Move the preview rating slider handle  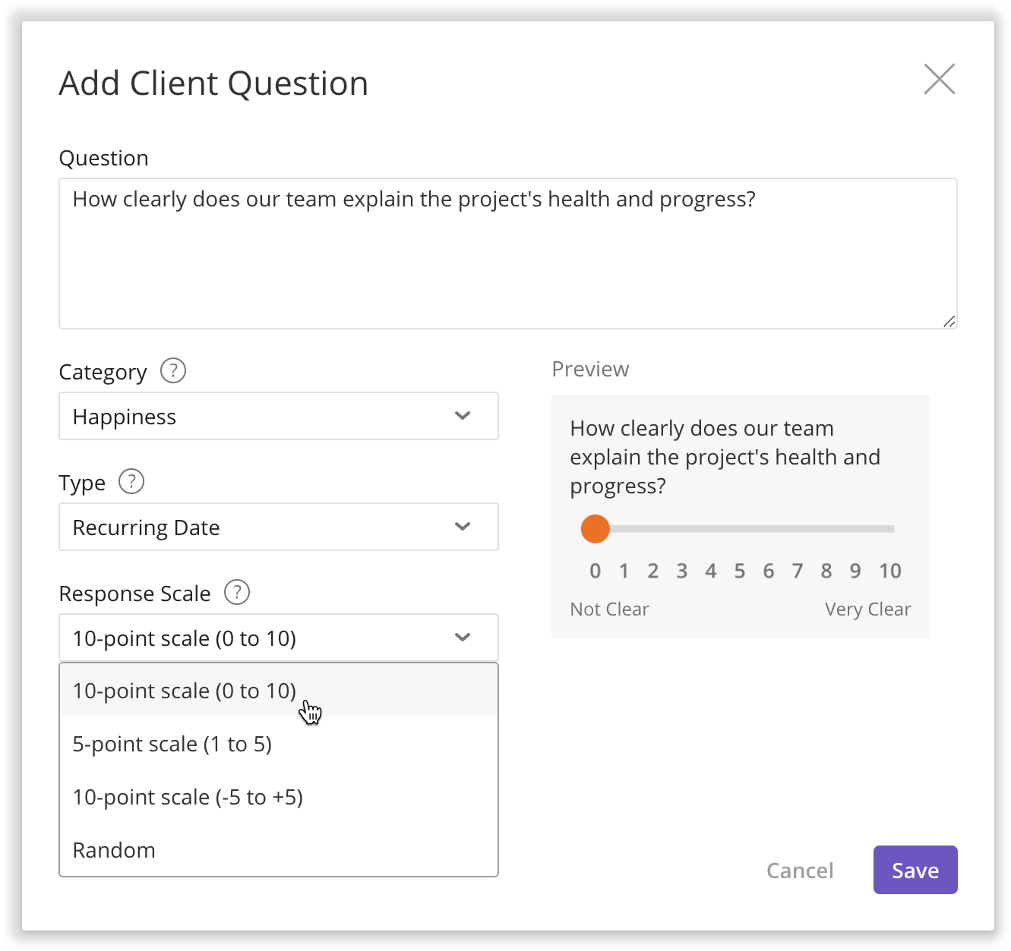point(596,528)
